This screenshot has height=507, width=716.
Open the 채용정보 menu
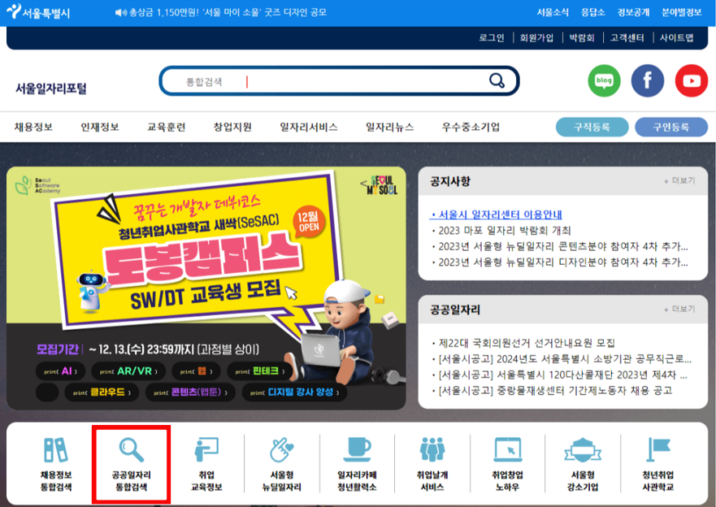pyautogui.click(x=33, y=127)
